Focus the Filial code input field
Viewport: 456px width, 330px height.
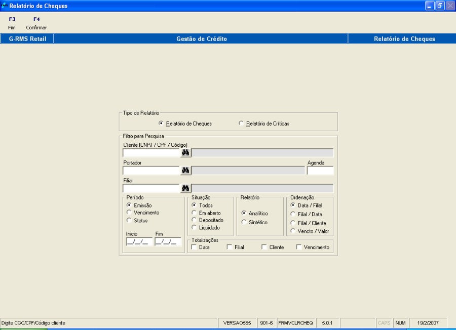[151, 188]
